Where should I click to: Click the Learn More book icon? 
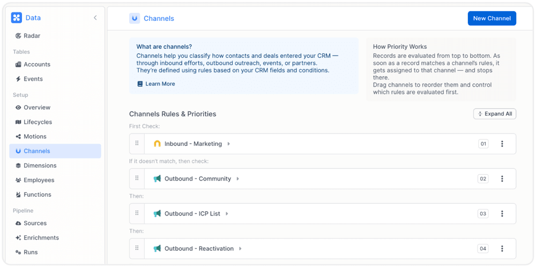pos(140,84)
